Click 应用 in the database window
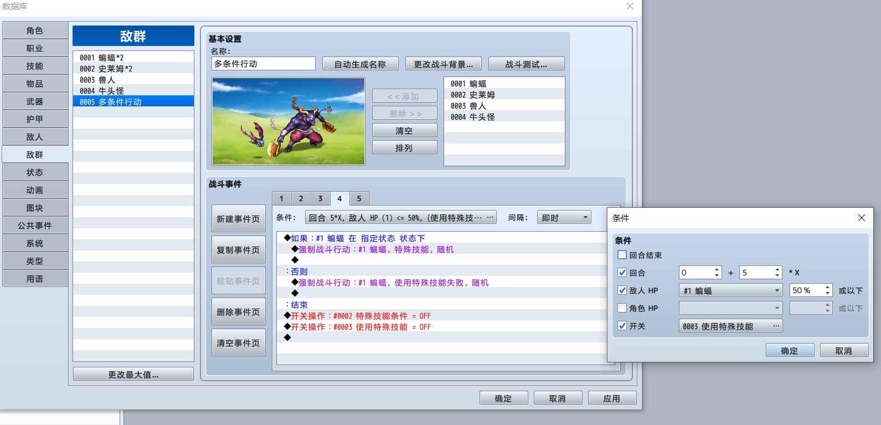881x425 pixels. pyautogui.click(x=612, y=398)
